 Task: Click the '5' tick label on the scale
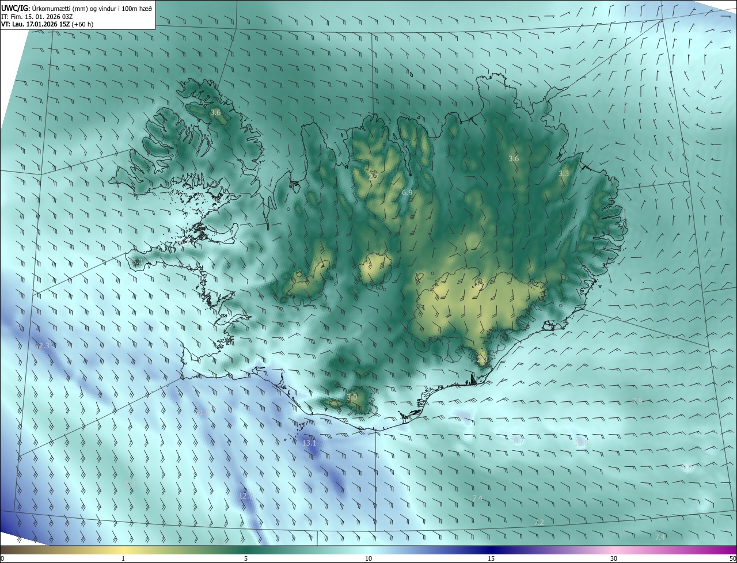(x=246, y=558)
